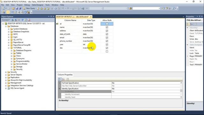Open the Tools menu
This screenshot has height=115, width=204.
click(47, 5)
